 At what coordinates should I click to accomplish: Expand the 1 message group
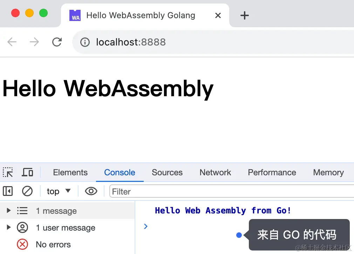coord(8,211)
